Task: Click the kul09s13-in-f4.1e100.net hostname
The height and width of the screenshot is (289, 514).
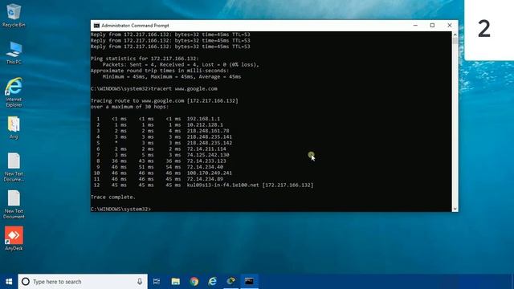Action: (x=223, y=185)
